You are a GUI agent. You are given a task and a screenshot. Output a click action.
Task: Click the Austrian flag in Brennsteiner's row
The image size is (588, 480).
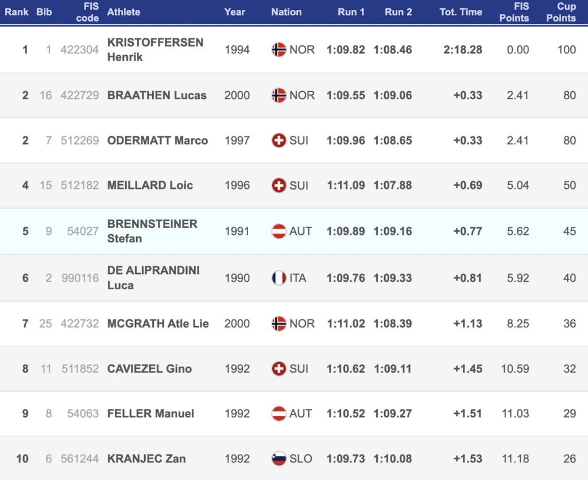pos(278,231)
